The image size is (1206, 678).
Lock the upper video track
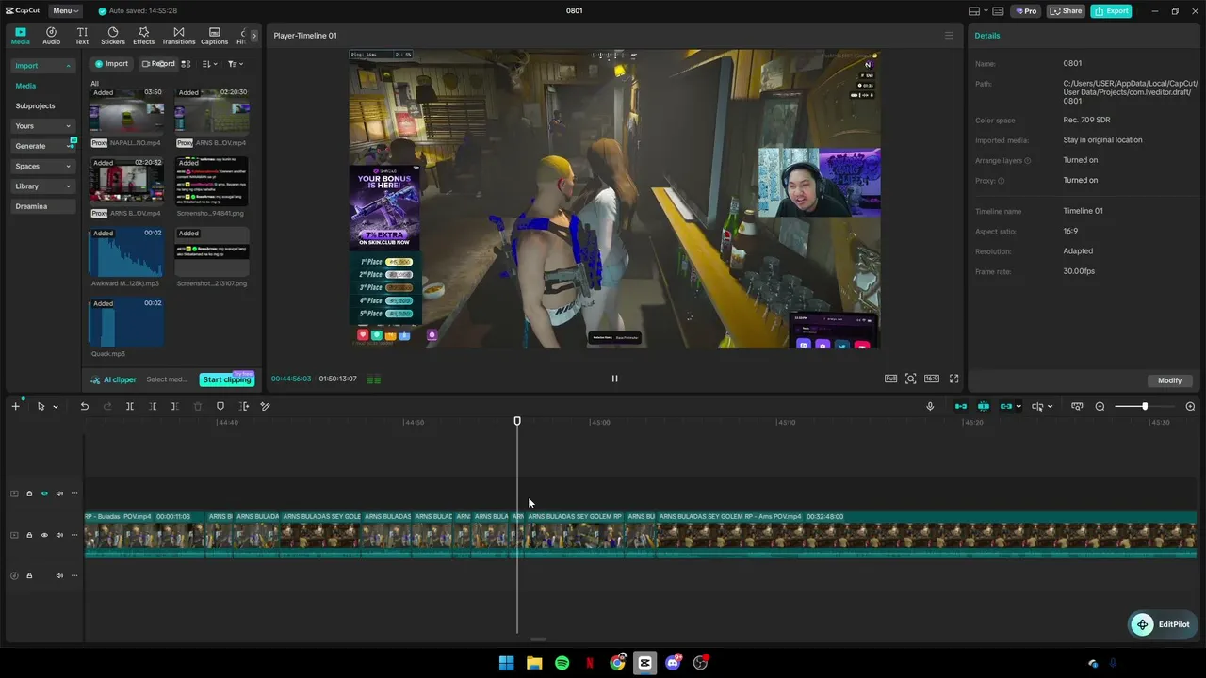click(29, 493)
